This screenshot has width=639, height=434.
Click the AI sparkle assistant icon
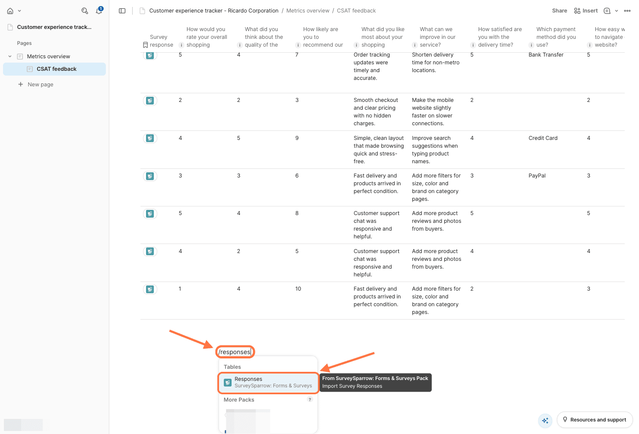(x=545, y=420)
